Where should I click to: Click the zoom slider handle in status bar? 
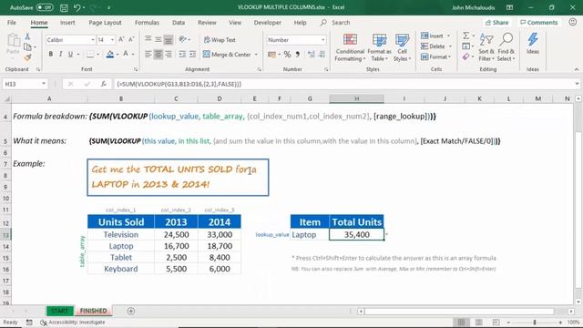pos(535,322)
